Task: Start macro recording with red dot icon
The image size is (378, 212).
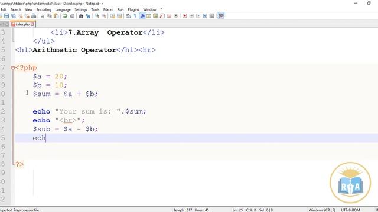Action: point(185,16)
